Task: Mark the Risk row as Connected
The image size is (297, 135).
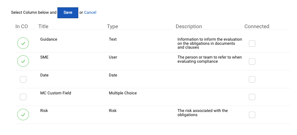Action: [252, 115]
